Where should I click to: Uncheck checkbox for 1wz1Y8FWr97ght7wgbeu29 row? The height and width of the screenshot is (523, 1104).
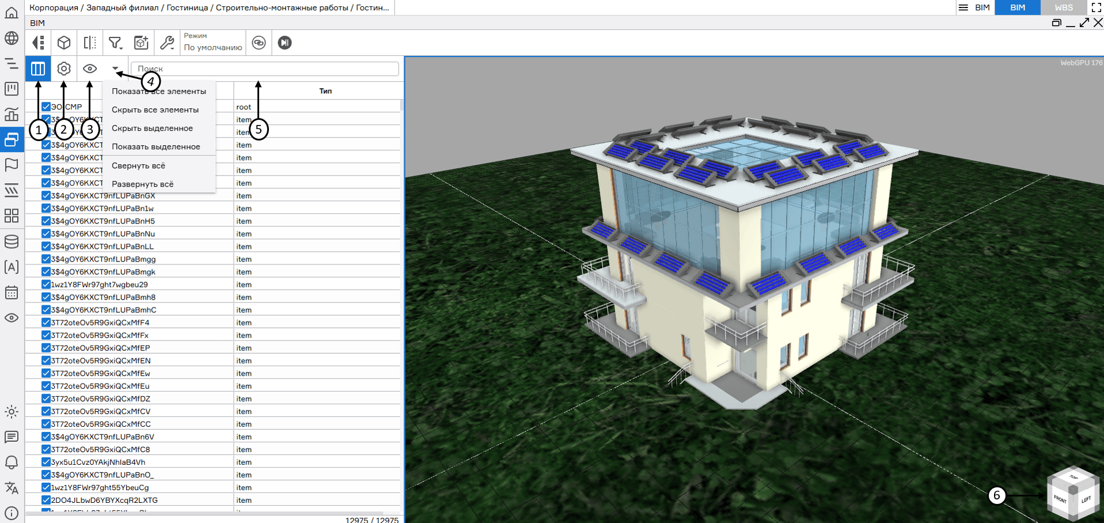pyautogui.click(x=46, y=285)
